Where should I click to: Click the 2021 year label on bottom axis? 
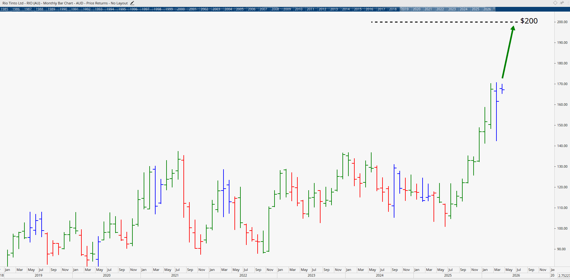(x=175, y=275)
